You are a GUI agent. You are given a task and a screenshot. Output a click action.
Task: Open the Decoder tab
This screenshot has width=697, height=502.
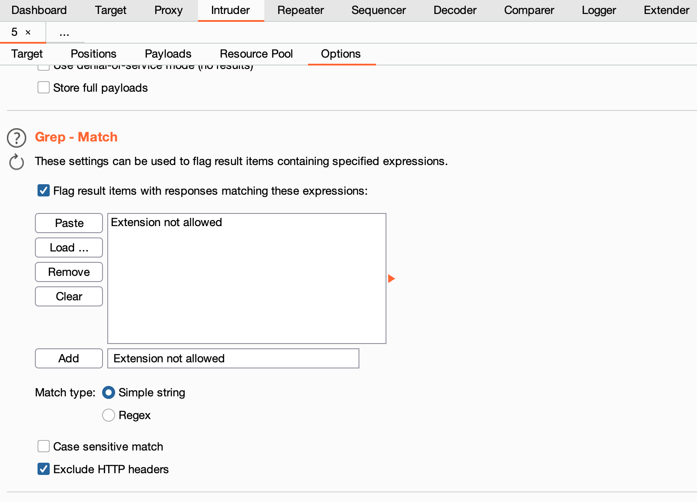point(455,10)
